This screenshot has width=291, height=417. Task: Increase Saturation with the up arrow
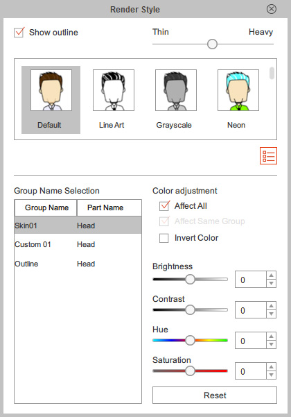point(271,367)
